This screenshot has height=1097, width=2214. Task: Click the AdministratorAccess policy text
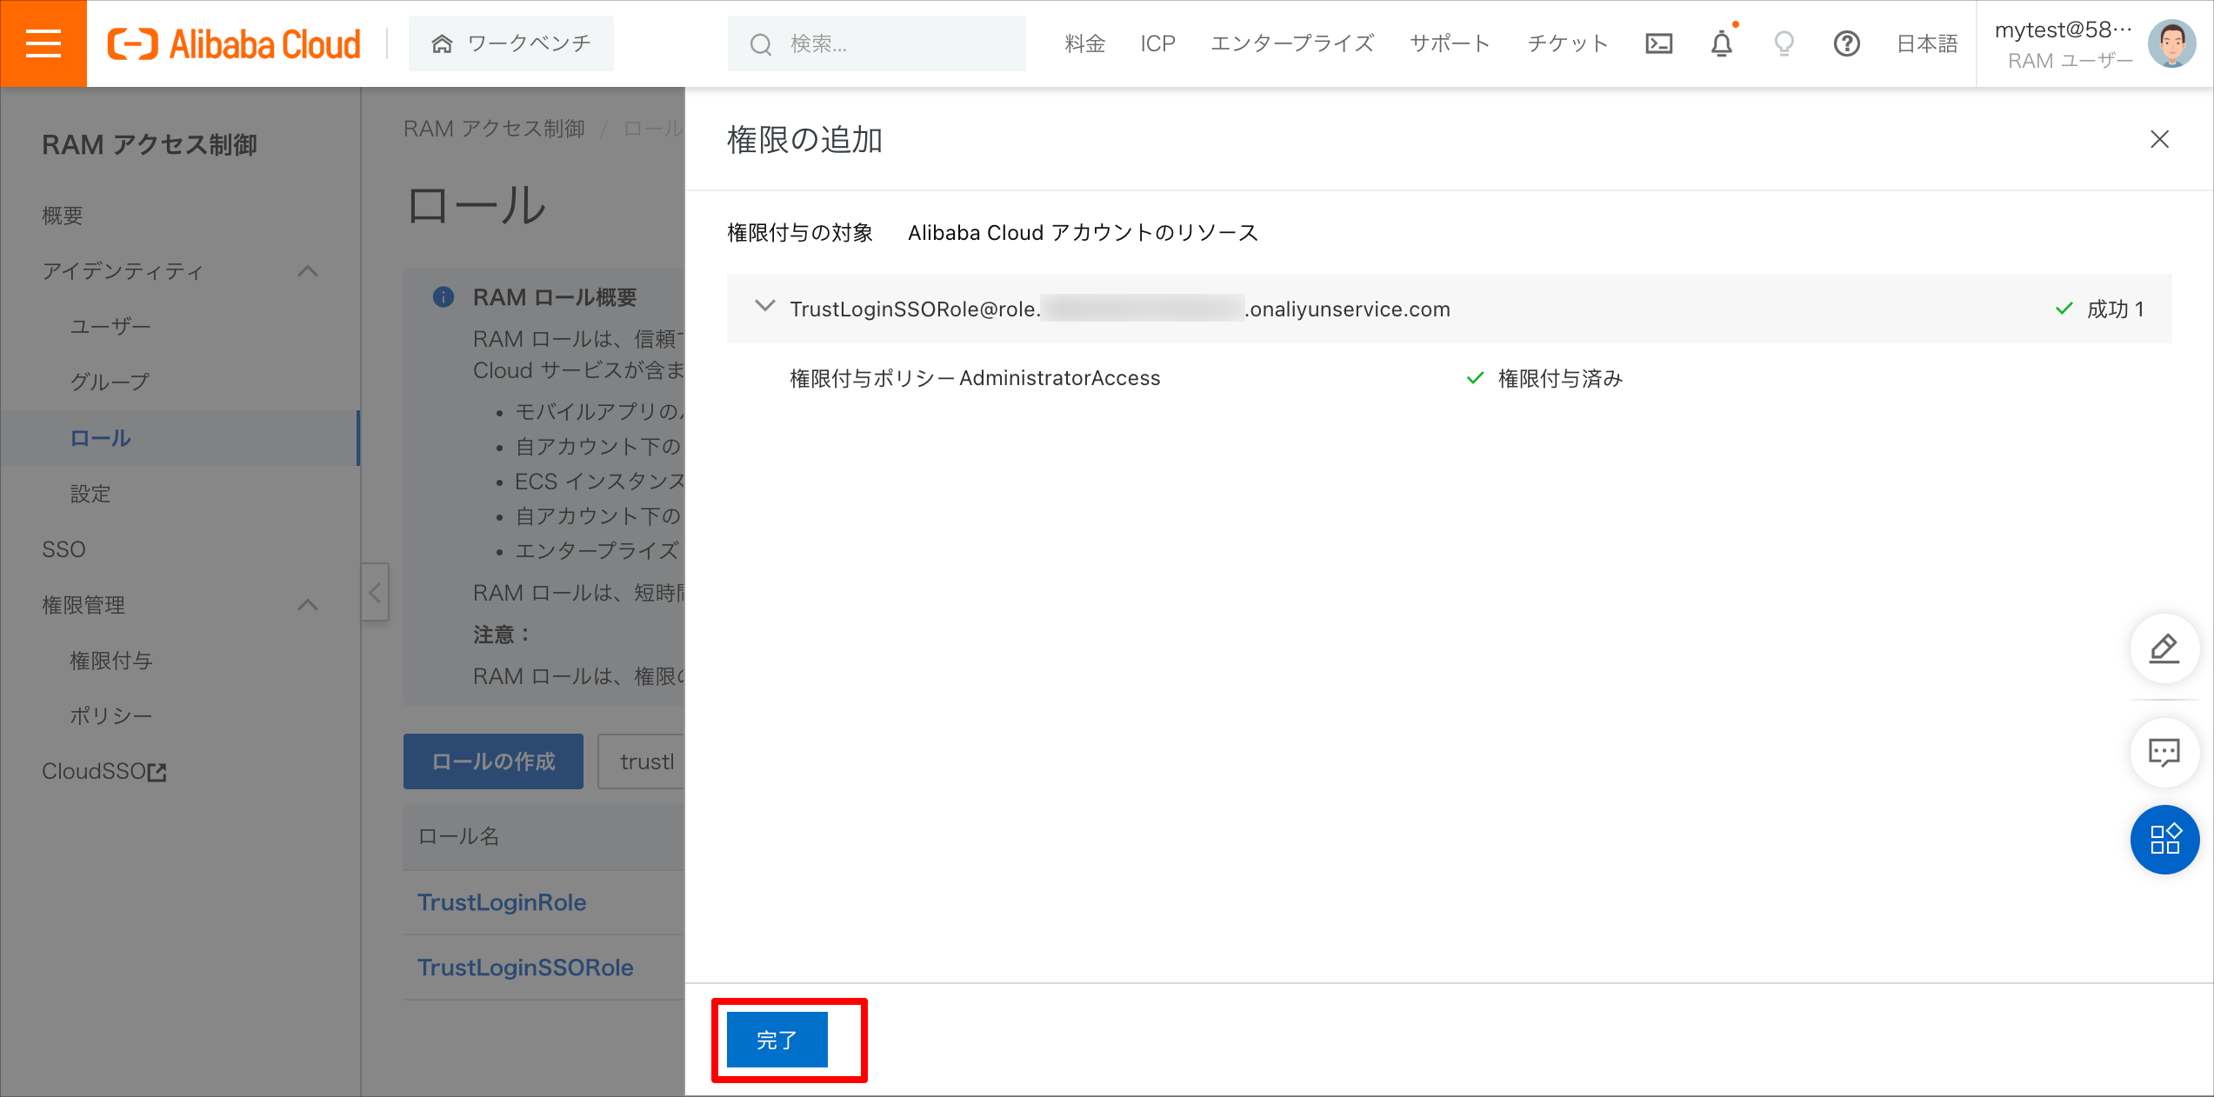pos(1060,378)
